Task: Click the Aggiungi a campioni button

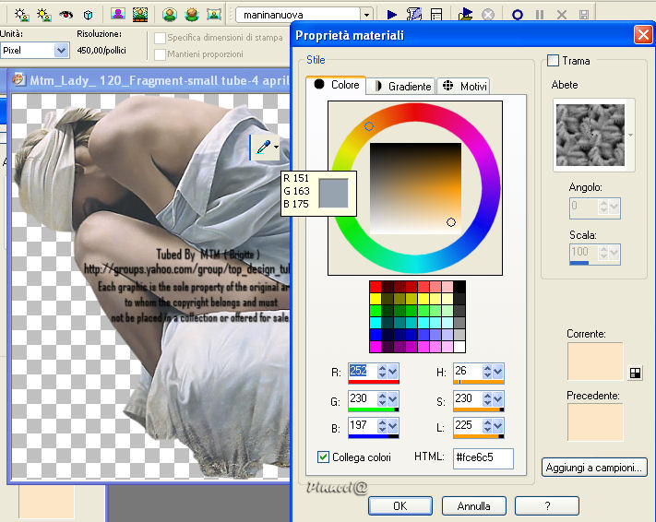Action: 594,468
